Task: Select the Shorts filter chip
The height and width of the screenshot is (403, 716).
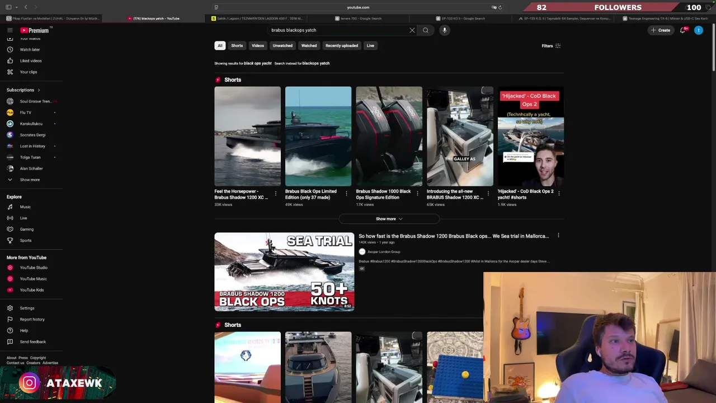Action: [237, 46]
